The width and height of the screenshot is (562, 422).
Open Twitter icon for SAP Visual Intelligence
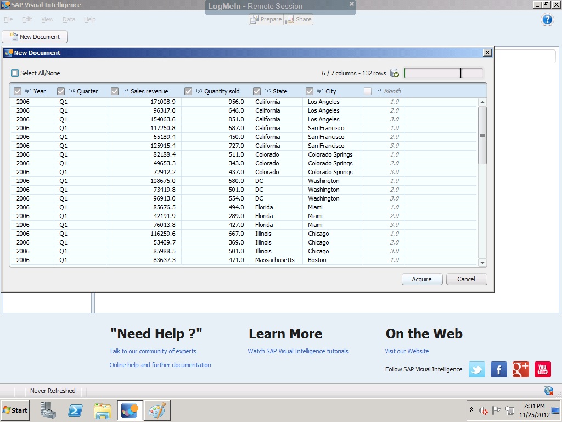[477, 369]
